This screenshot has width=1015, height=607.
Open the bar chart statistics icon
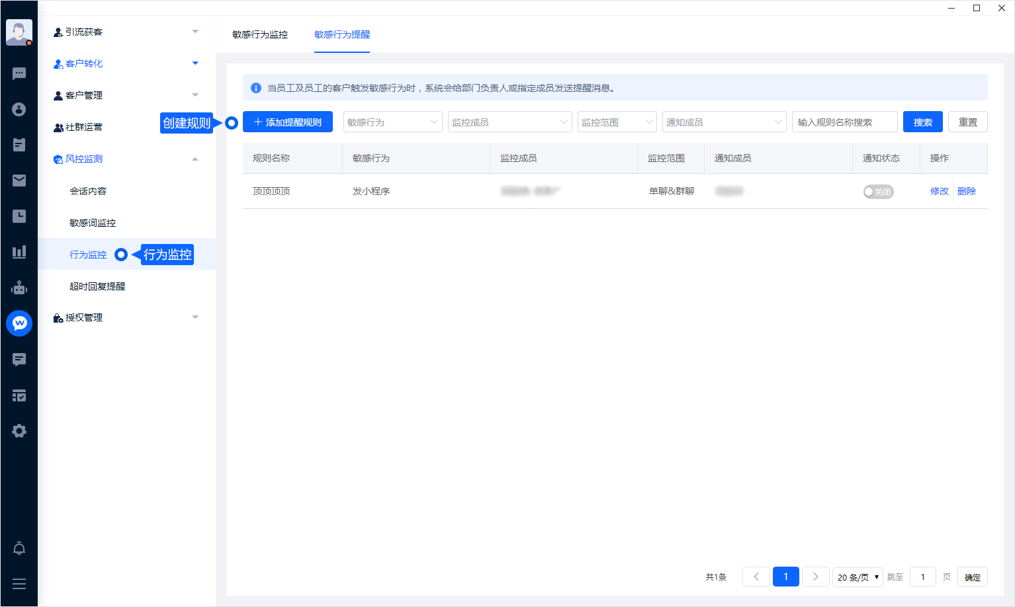(19, 252)
